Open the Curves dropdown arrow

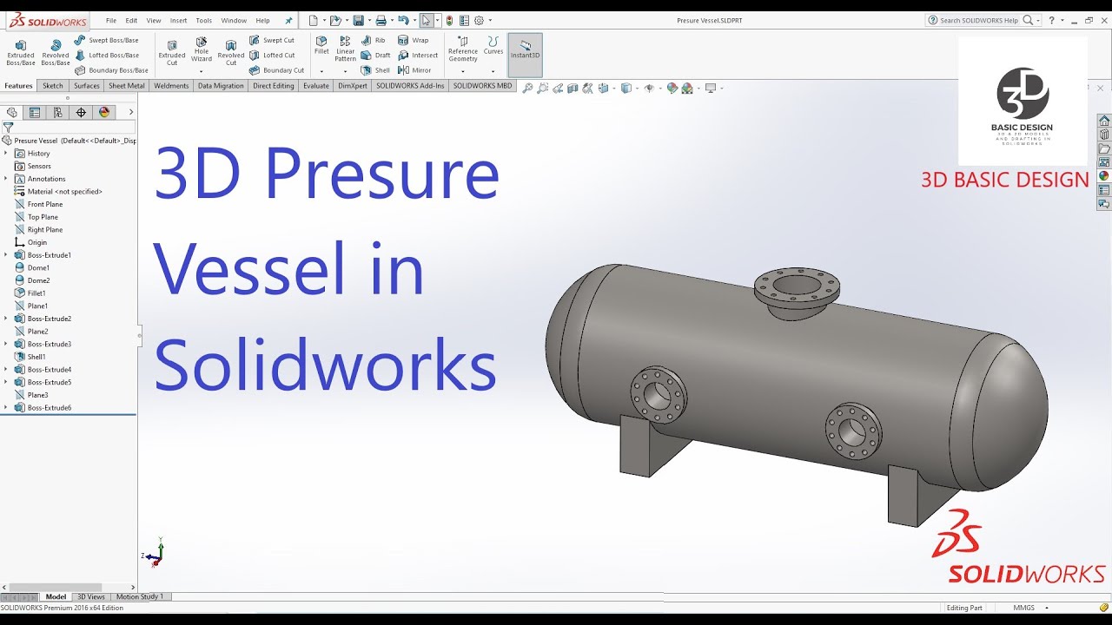coord(493,71)
